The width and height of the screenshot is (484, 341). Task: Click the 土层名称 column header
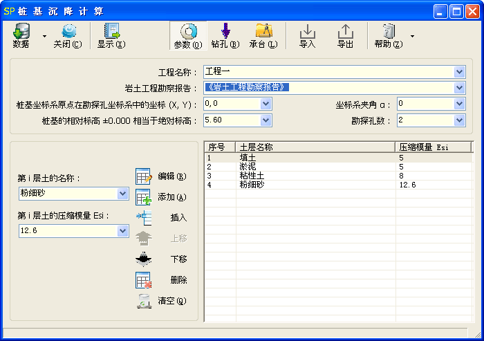point(315,147)
